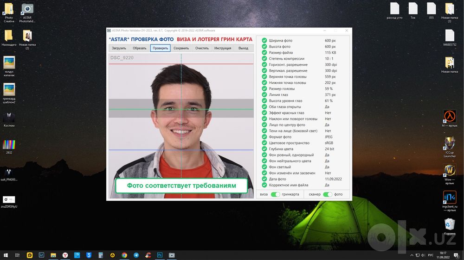Select the 2632 desktop file

pyautogui.click(x=9, y=147)
